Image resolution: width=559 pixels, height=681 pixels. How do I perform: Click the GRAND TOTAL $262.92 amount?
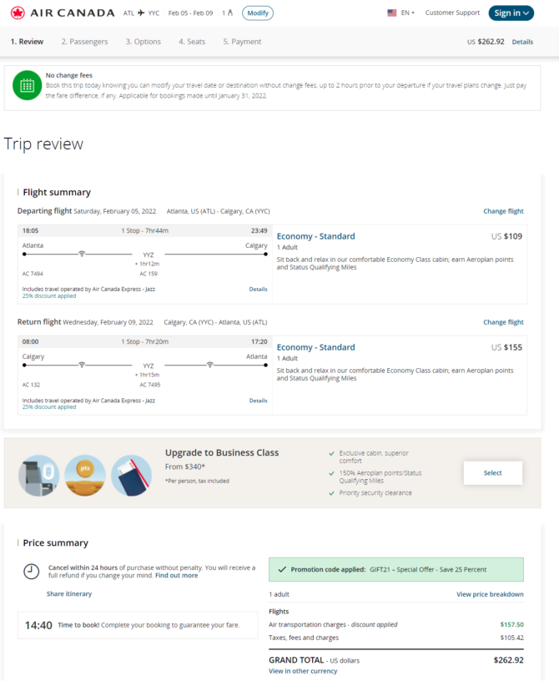[x=509, y=660]
